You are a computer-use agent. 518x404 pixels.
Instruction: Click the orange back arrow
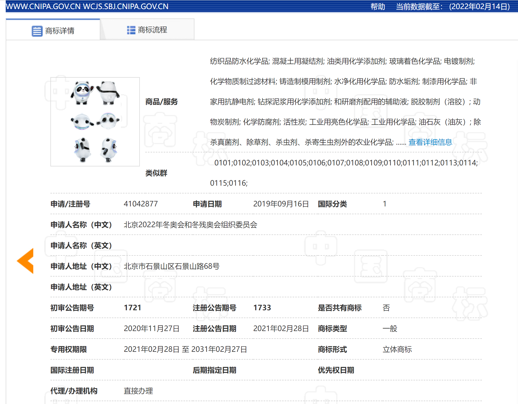click(25, 261)
